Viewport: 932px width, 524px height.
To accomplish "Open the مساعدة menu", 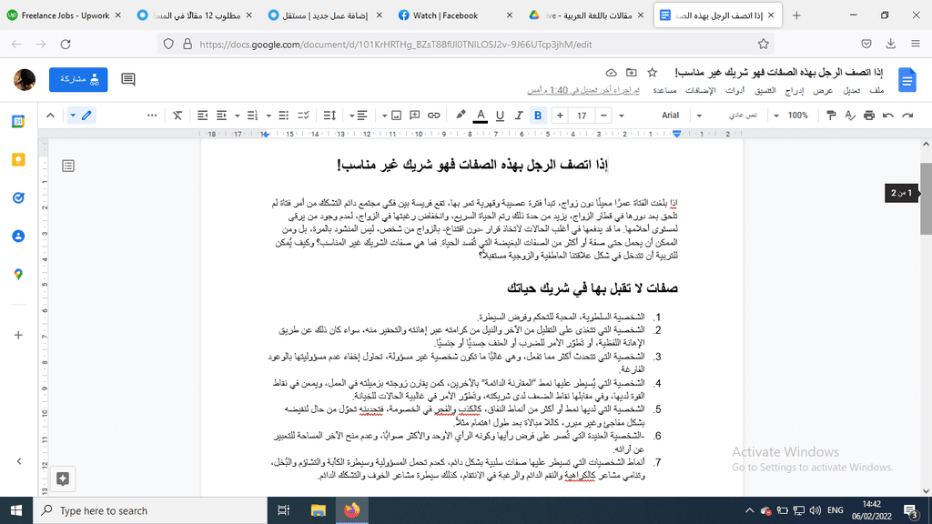I will point(664,90).
